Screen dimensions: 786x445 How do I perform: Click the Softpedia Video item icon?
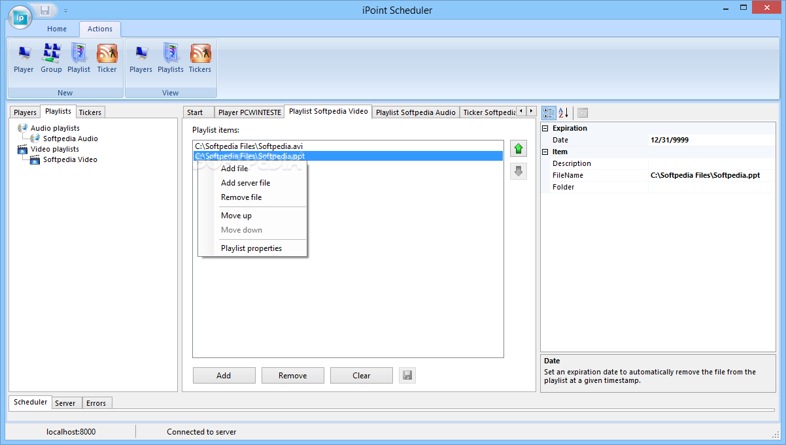click(35, 159)
